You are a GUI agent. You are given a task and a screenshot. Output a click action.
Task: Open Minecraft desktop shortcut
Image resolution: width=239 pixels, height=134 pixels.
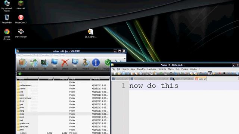click(x=21, y=5)
